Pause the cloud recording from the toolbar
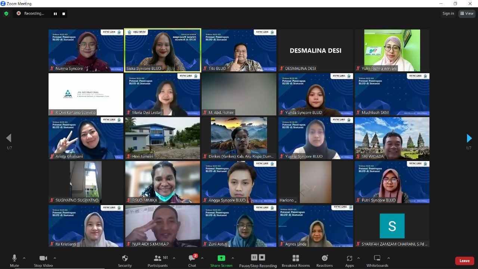Image resolution: width=478 pixels, height=269 pixels. (x=254, y=257)
